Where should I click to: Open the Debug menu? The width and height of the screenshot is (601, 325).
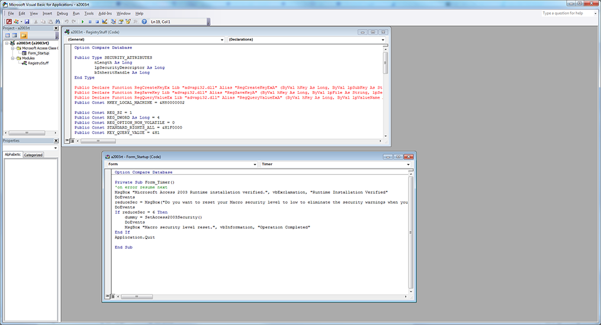click(62, 14)
